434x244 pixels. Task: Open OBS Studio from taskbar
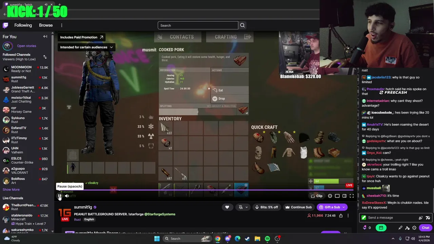click(x=277, y=239)
